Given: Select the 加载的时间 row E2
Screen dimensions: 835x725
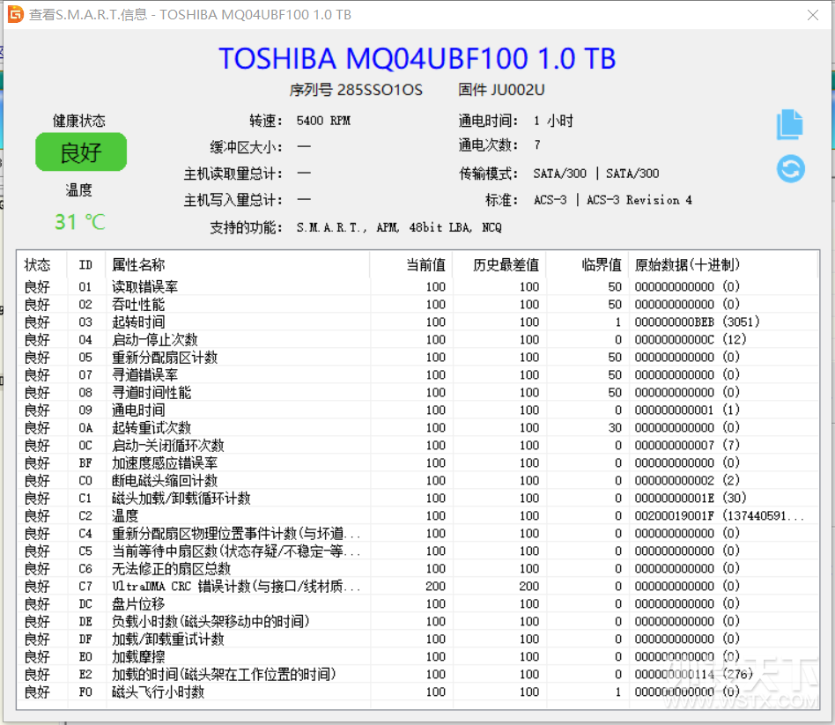Looking at the screenshot, I should click(x=418, y=674).
